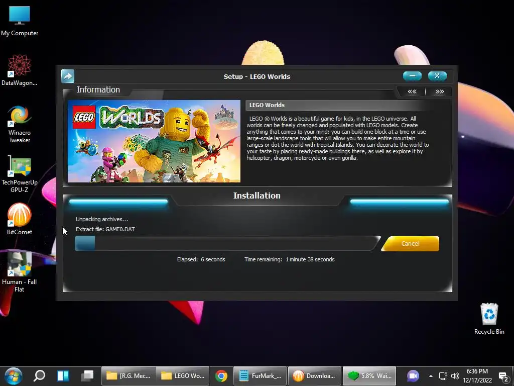Click the installation progress bar
This screenshot has height=386, width=514.
click(227, 244)
